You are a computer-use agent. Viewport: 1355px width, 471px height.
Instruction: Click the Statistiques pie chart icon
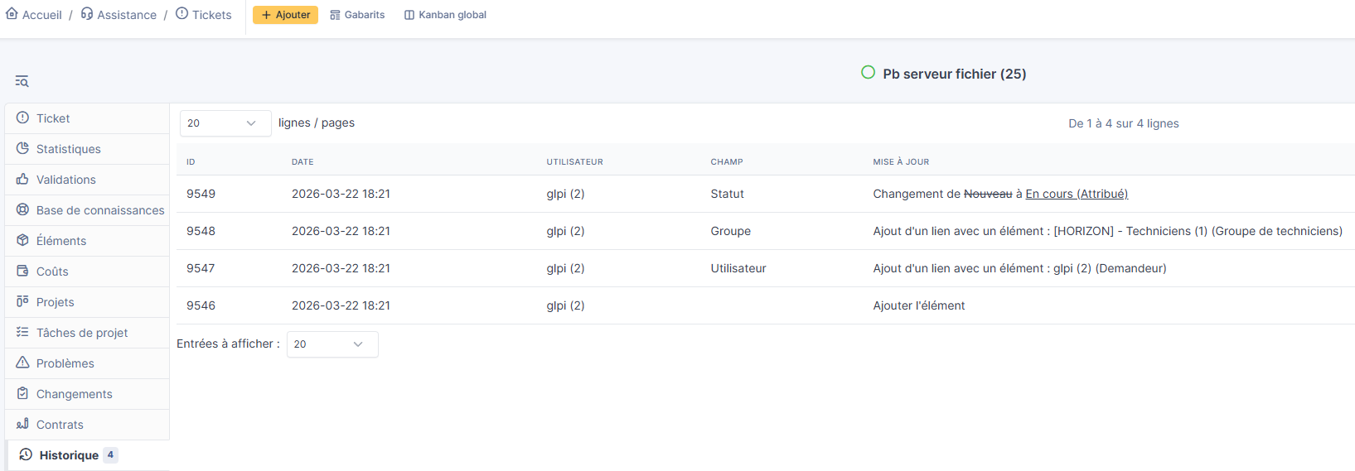pyautogui.click(x=22, y=149)
